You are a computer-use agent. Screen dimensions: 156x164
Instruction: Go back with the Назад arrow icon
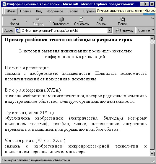tap(14, 19)
